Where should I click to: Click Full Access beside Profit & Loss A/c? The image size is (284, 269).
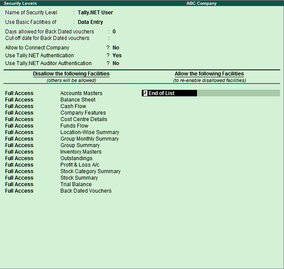tap(19, 165)
